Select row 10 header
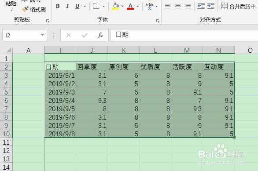 point(6,134)
